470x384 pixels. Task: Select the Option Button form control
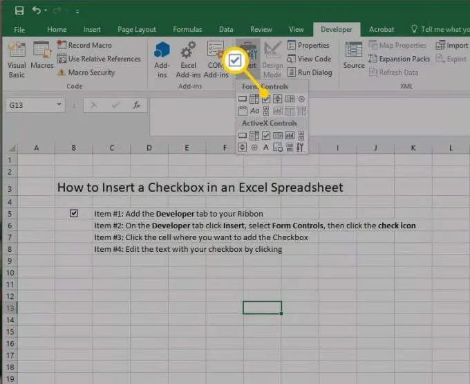pos(301,99)
